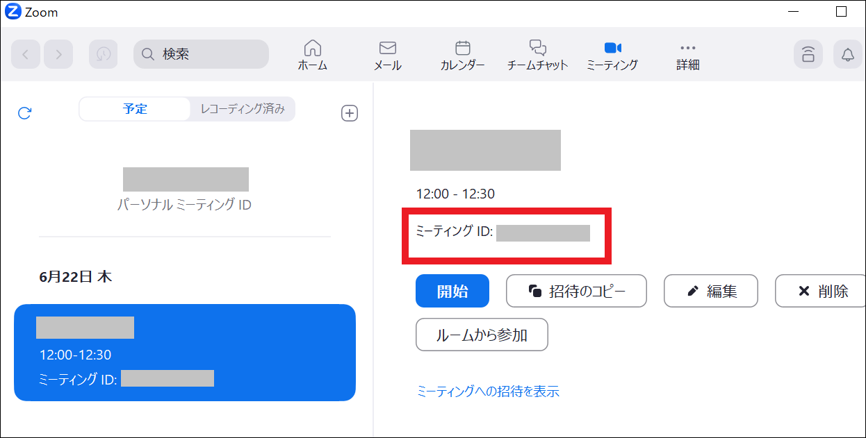The height and width of the screenshot is (438, 866).
Task: Maximize the Zoom window
Action: tap(841, 12)
